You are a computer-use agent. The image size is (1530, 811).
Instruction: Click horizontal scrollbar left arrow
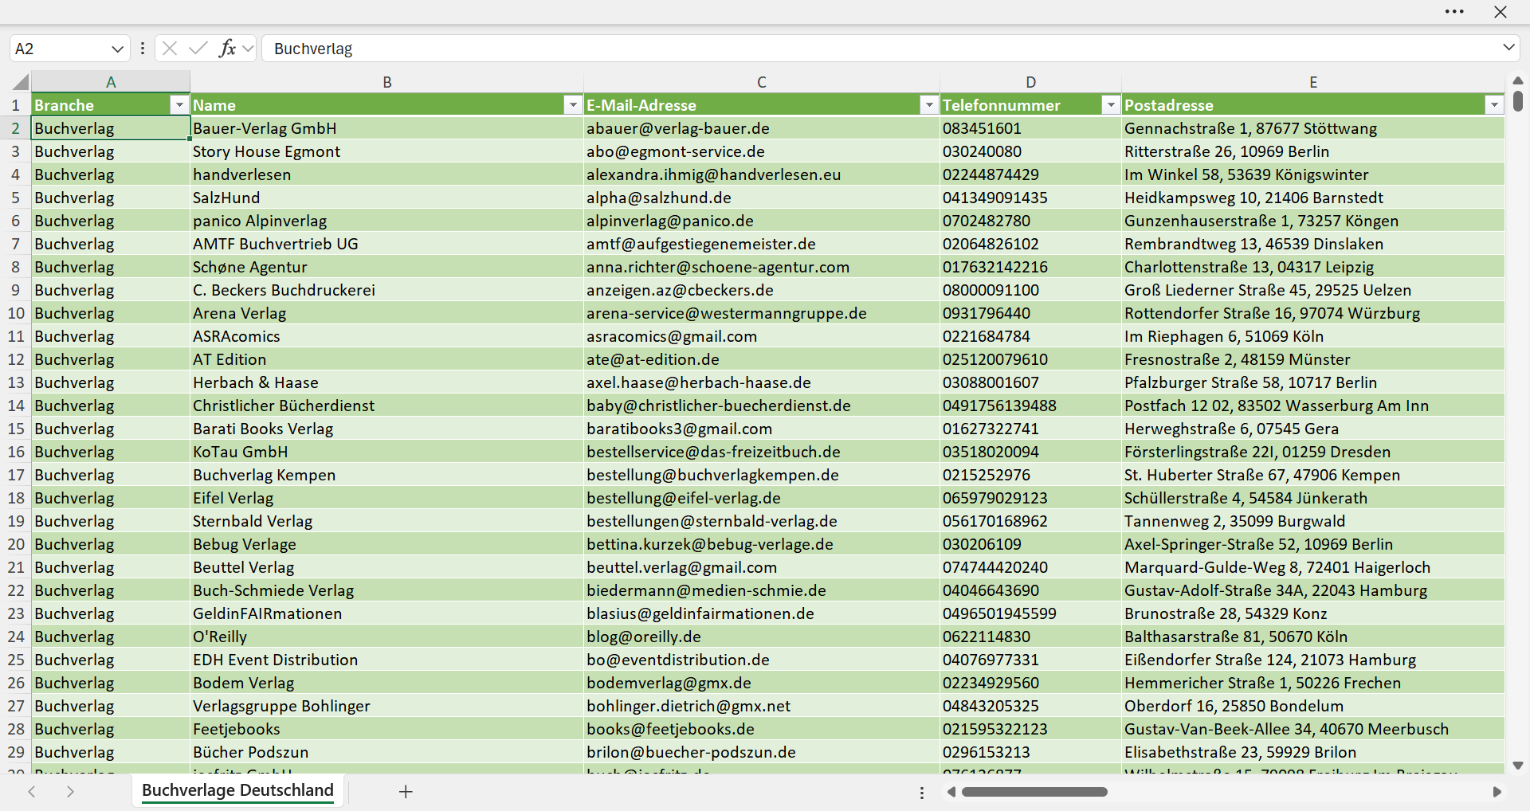pyautogui.click(x=951, y=792)
